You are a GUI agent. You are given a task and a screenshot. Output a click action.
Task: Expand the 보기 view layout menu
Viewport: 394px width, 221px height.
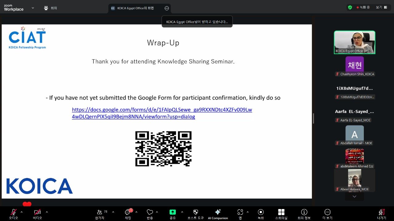click(381, 7)
